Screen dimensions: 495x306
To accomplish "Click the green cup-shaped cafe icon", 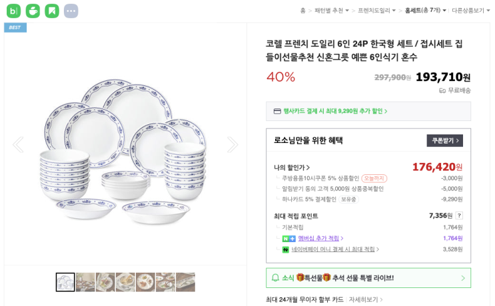I will tap(33, 11).
